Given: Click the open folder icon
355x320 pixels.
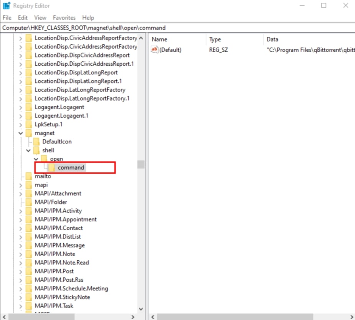Looking at the screenshot, I should (44, 158).
